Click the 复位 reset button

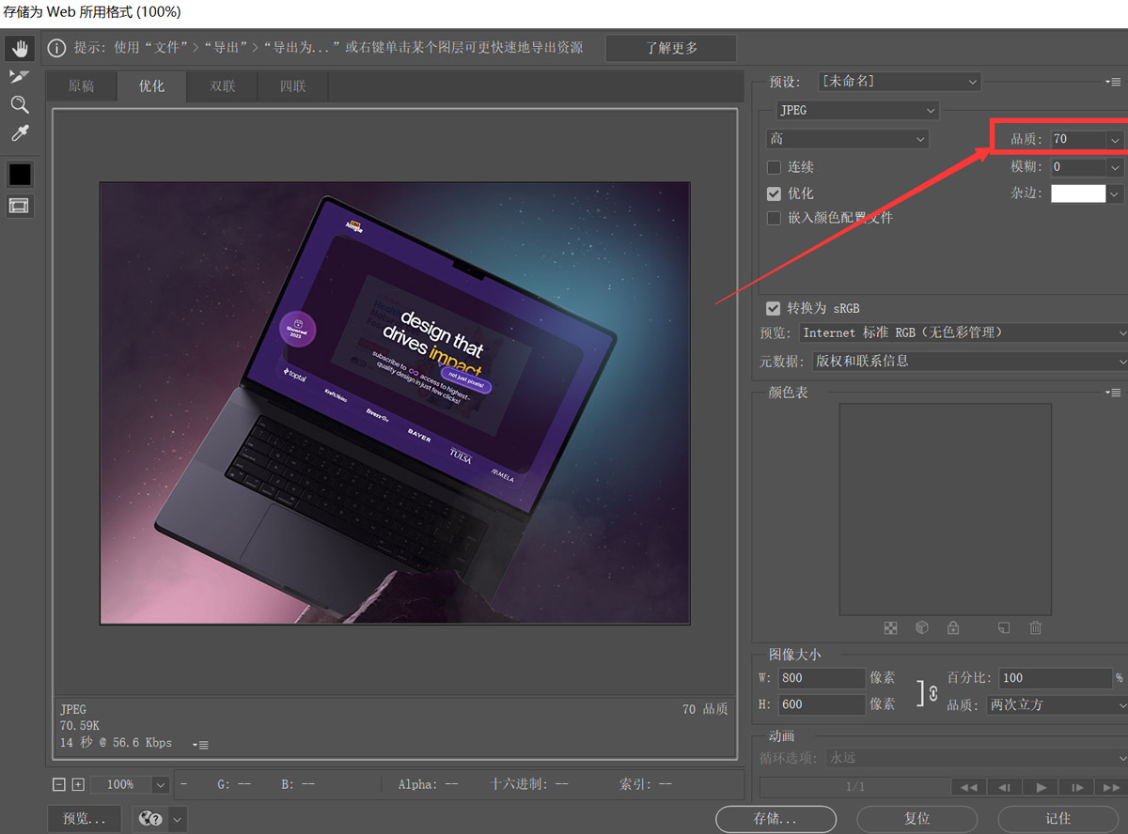916,819
